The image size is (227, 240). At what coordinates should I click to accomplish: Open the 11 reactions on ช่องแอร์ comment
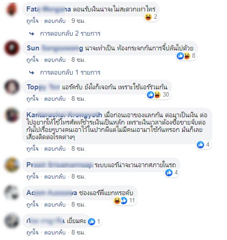point(124,201)
